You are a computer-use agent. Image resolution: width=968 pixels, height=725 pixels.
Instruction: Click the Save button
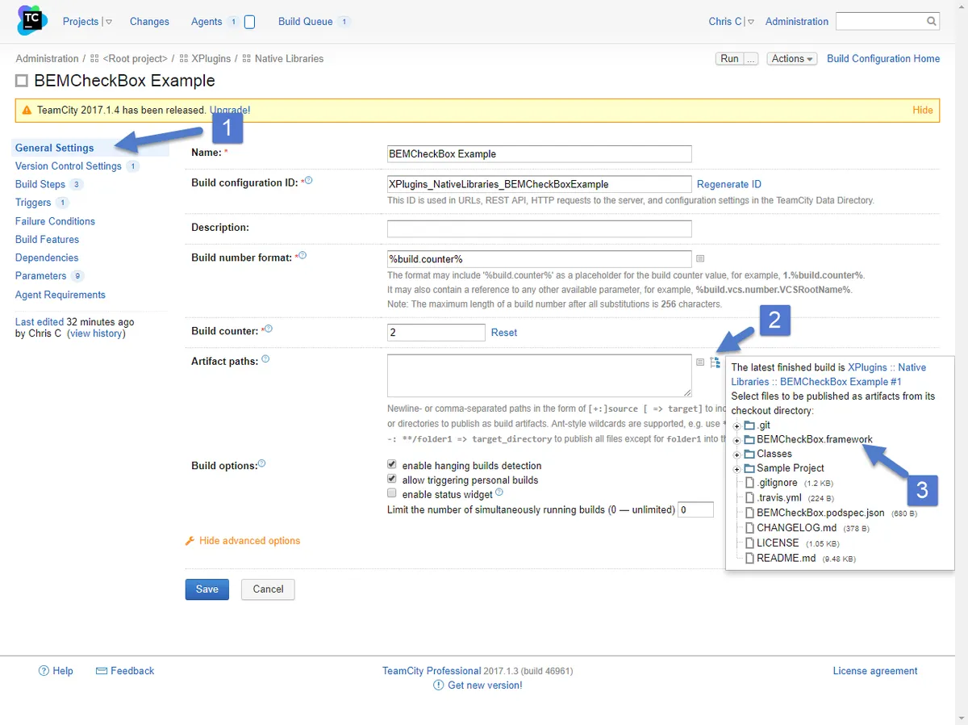(x=207, y=589)
